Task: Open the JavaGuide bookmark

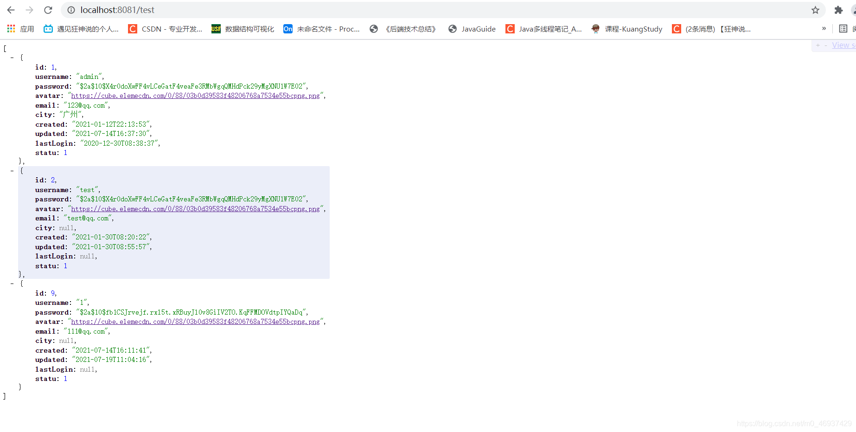Action: [472, 29]
